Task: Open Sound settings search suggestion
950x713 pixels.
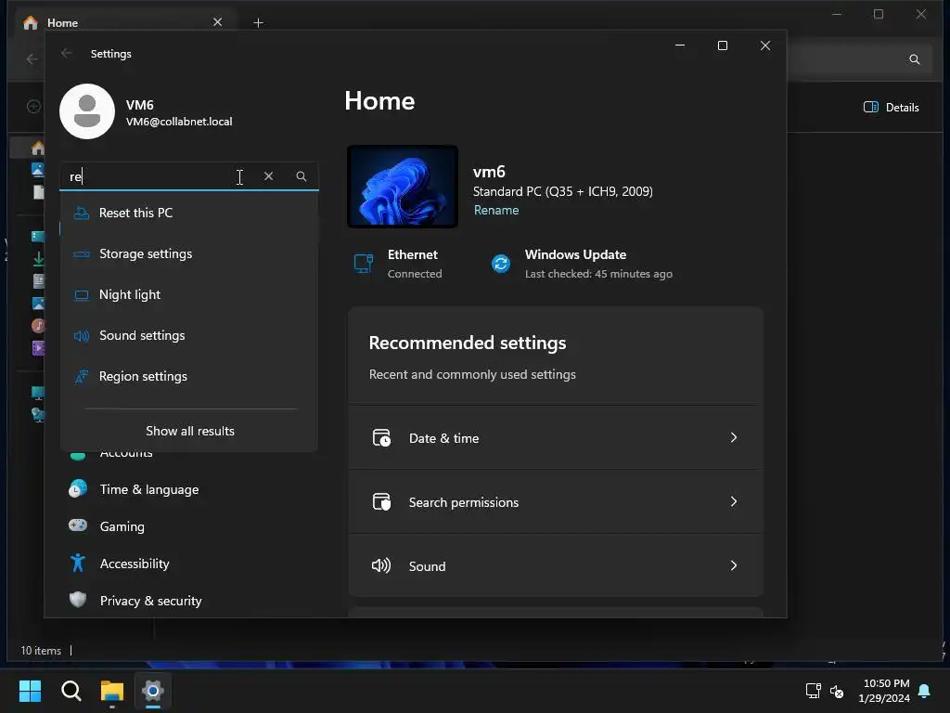Action: 189,335
